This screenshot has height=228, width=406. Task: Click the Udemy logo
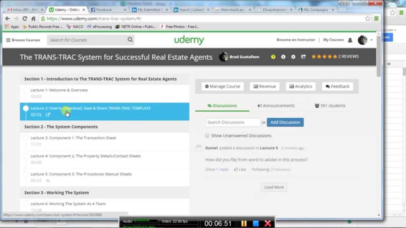pos(189,40)
